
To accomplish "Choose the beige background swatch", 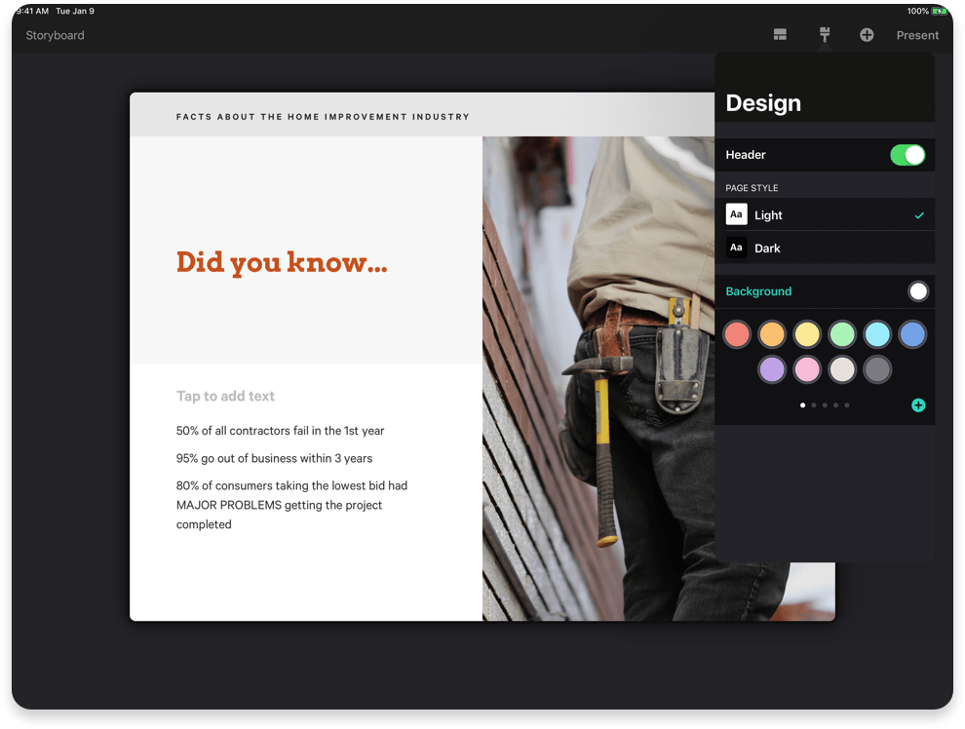I will pos(842,369).
